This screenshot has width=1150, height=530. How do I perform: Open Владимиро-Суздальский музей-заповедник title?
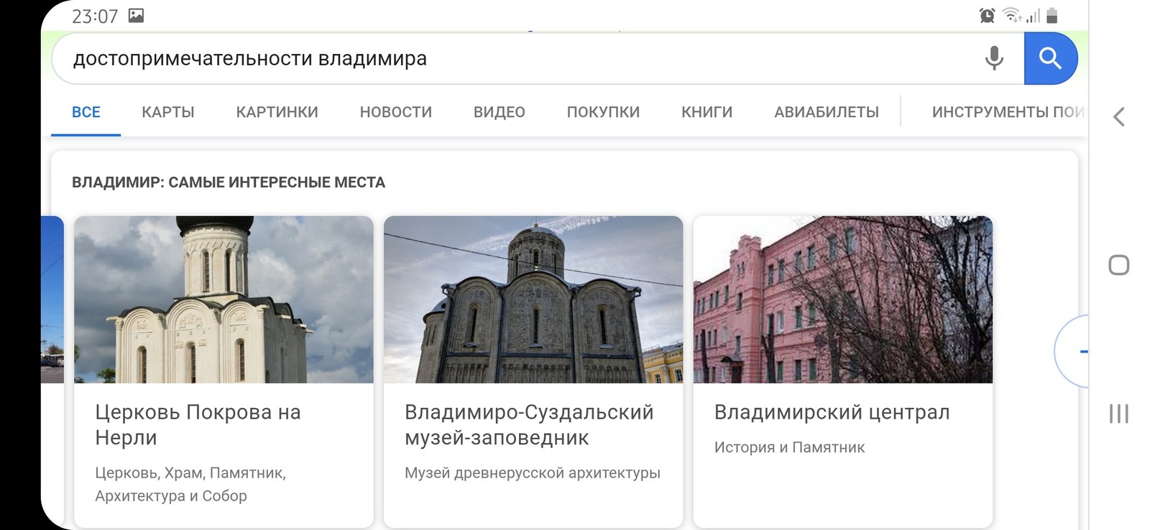[x=529, y=424]
